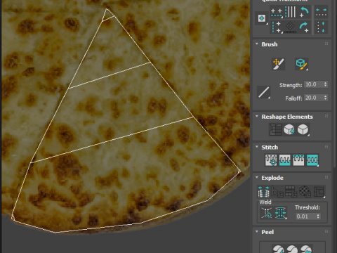
Task: Collapse the Stitch rollout
Action: coord(257,147)
